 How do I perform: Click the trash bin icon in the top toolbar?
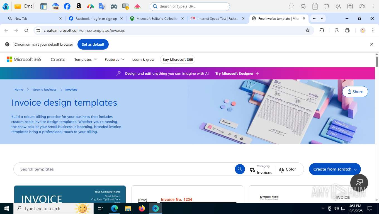(327, 6)
